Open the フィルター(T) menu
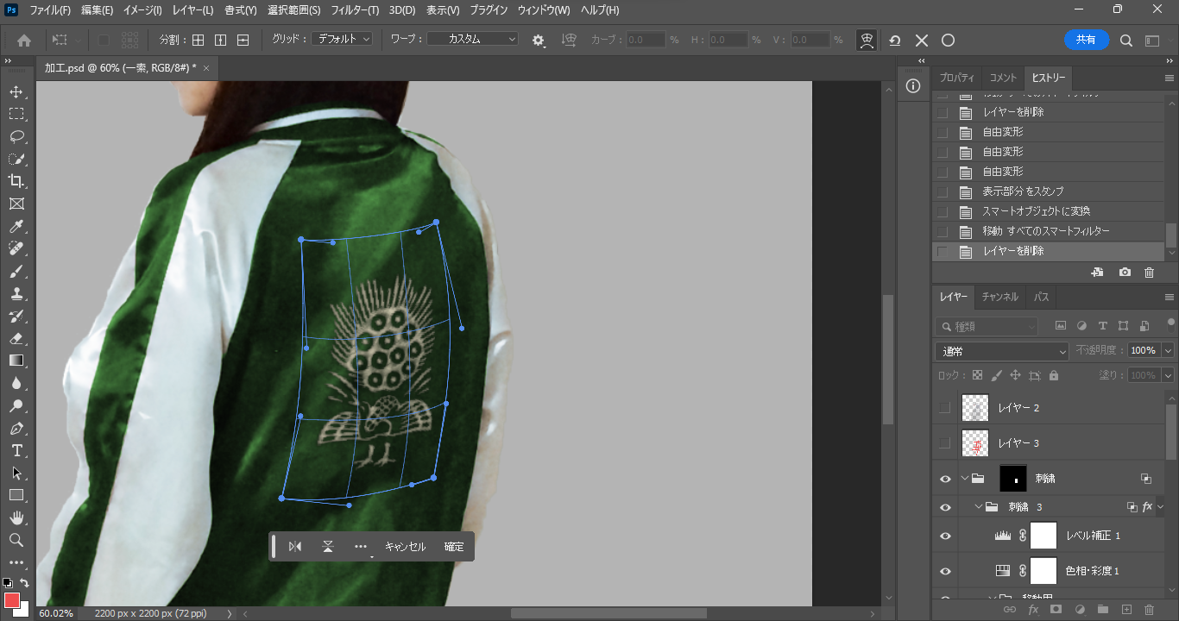The height and width of the screenshot is (621, 1179). 355,10
